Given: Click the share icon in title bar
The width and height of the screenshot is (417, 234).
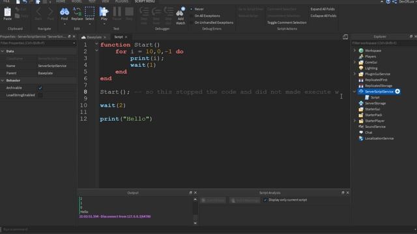Looking at the screenshot, I should [x=394, y=1].
